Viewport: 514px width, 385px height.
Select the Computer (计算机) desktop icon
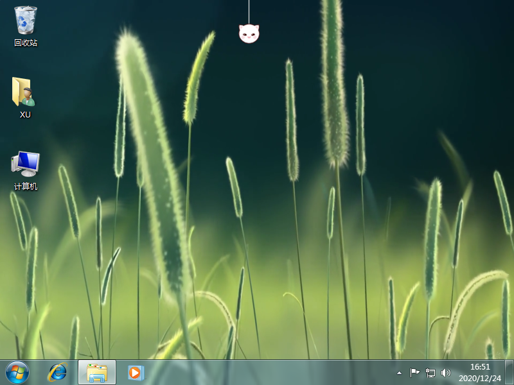tap(26, 164)
